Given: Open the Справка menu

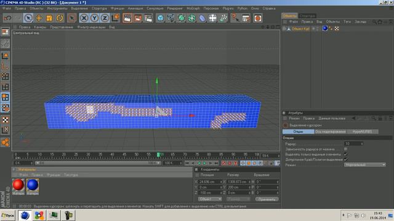Looking at the screenshot, I should click(x=269, y=8).
